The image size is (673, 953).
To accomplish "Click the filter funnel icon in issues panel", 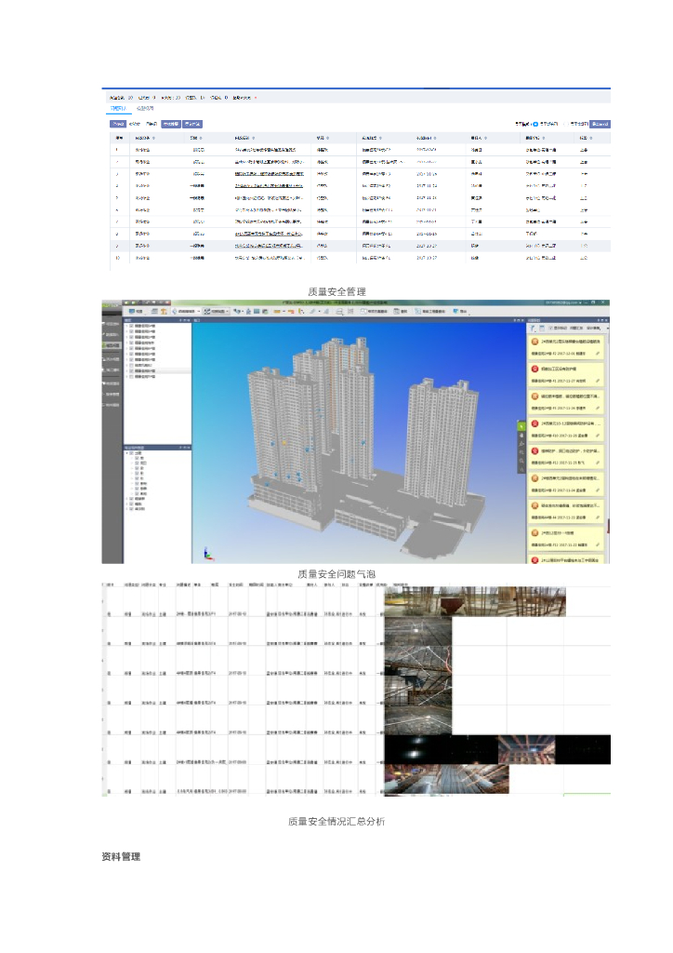I will (533, 329).
